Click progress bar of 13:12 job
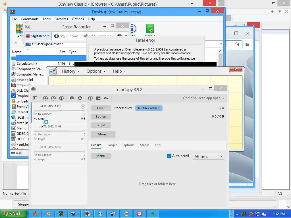291x218 pixels. 59,111
